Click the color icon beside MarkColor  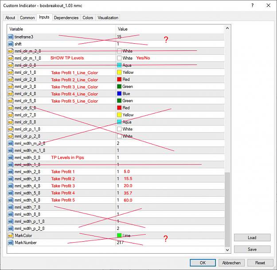tap(11, 236)
